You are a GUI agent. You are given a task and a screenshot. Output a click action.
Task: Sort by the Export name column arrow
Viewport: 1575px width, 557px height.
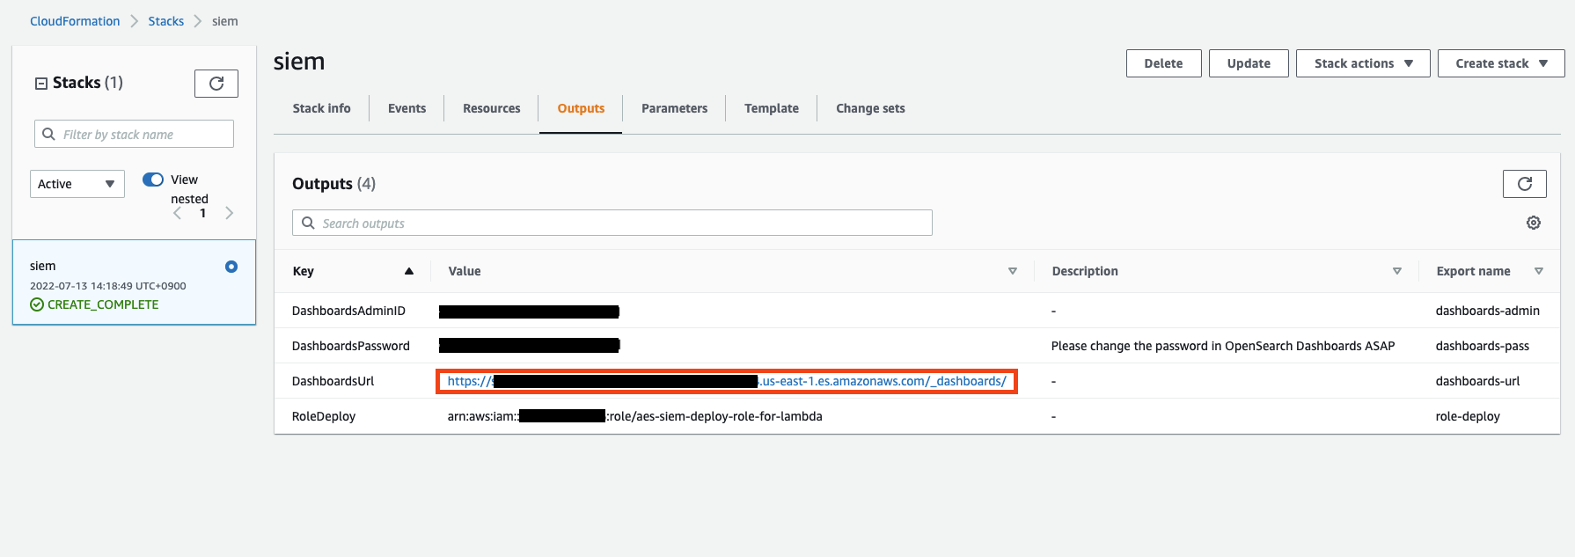[x=1539, y=271]
